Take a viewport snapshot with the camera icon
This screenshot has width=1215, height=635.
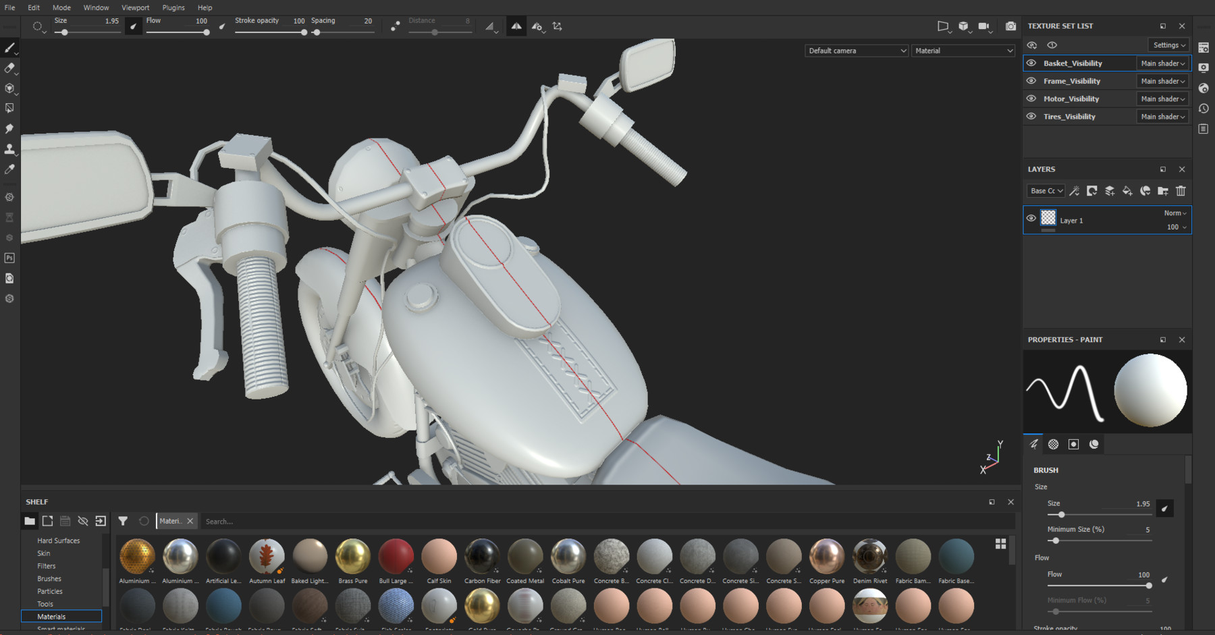point(1010,26)
